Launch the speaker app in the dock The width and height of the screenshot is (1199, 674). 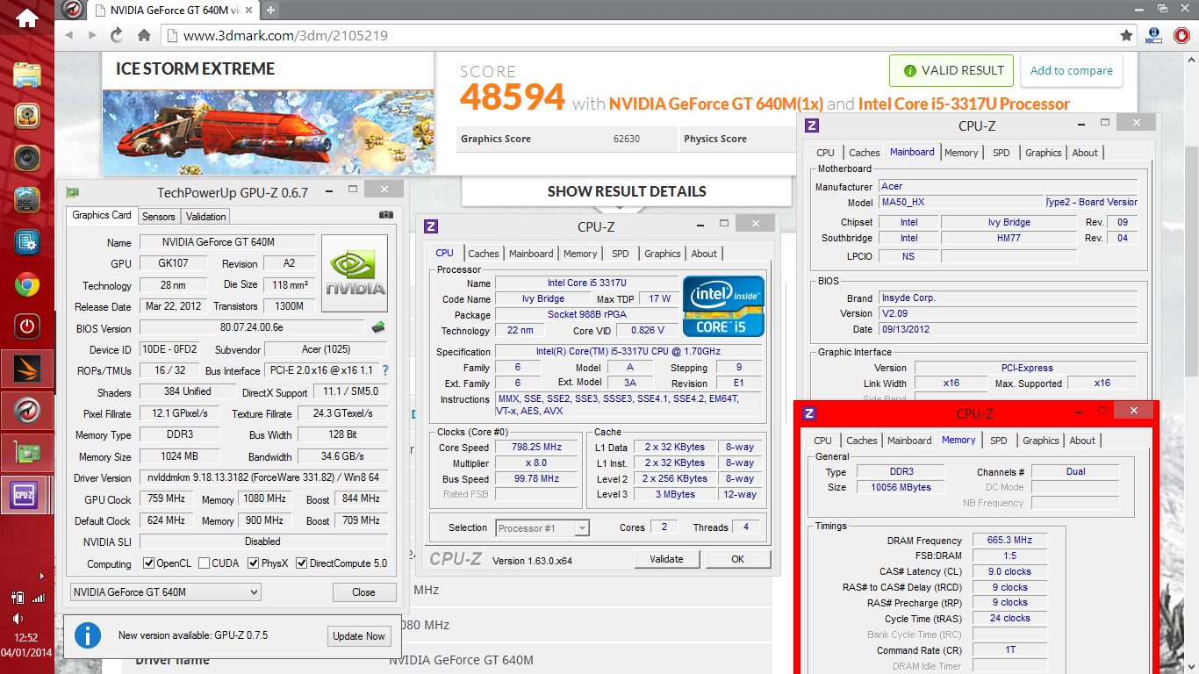click(27, 159)
